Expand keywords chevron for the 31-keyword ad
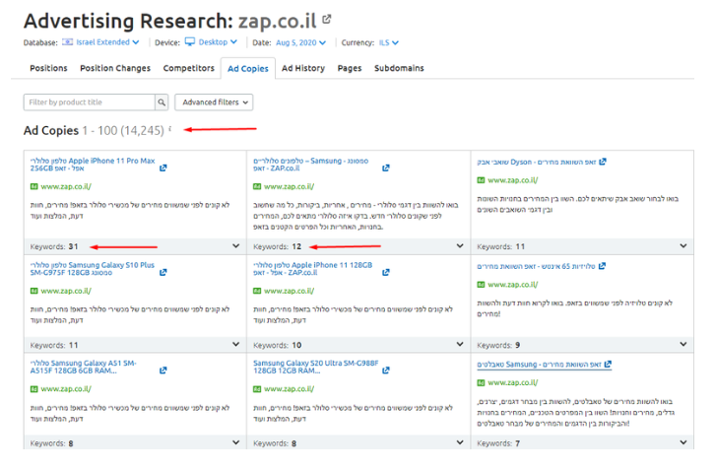The image size is (715, 471). click(x=235, y=246)
